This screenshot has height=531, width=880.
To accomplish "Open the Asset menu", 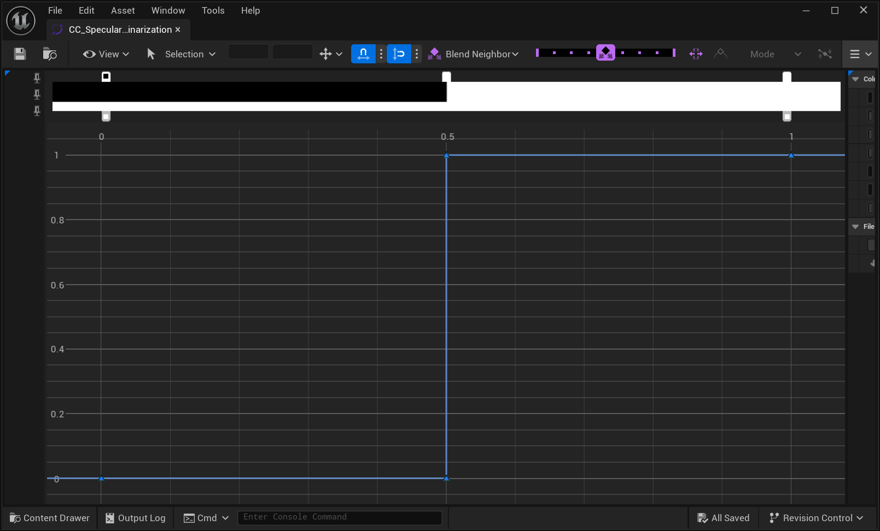I will (x=123, y=10).
